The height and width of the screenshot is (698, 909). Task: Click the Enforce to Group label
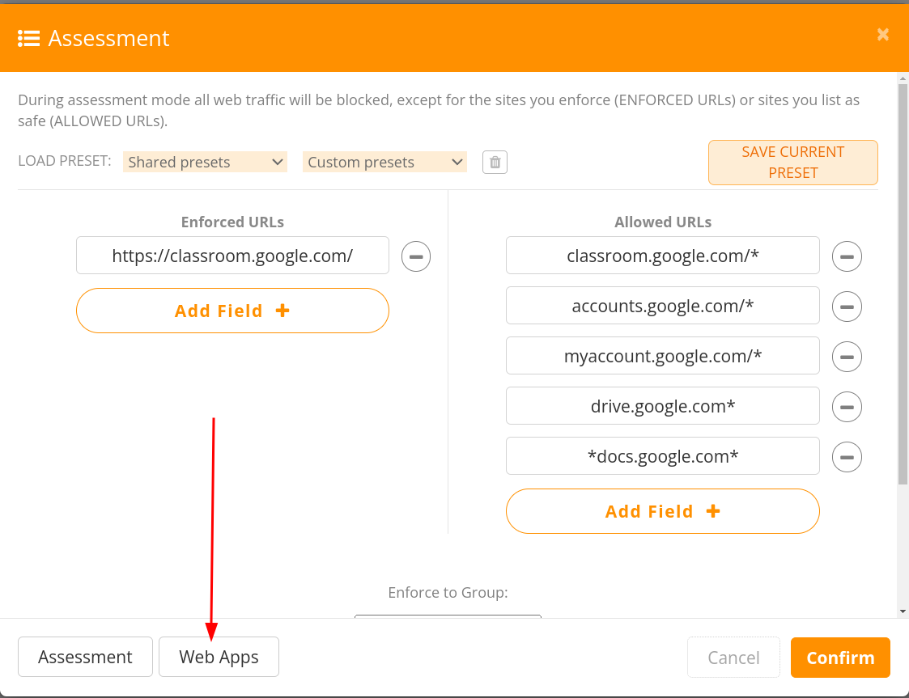[448, 593]
